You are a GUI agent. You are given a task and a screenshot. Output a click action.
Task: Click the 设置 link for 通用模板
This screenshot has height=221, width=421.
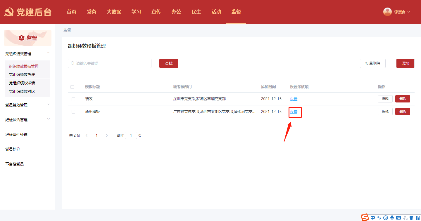(x=294, y=112)
